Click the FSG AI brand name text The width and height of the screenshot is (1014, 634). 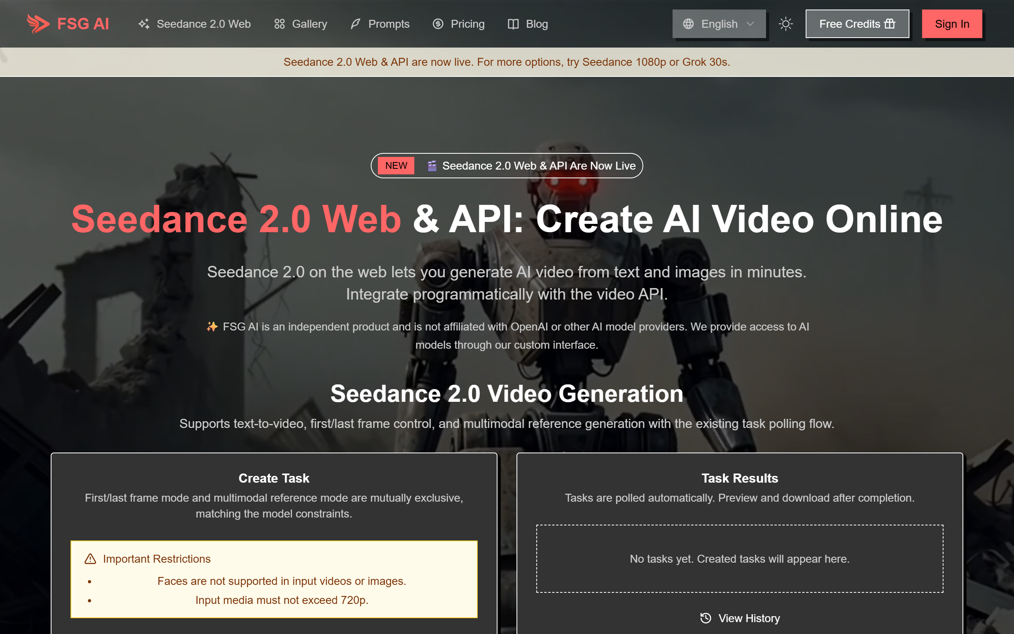tap(83, 24)
